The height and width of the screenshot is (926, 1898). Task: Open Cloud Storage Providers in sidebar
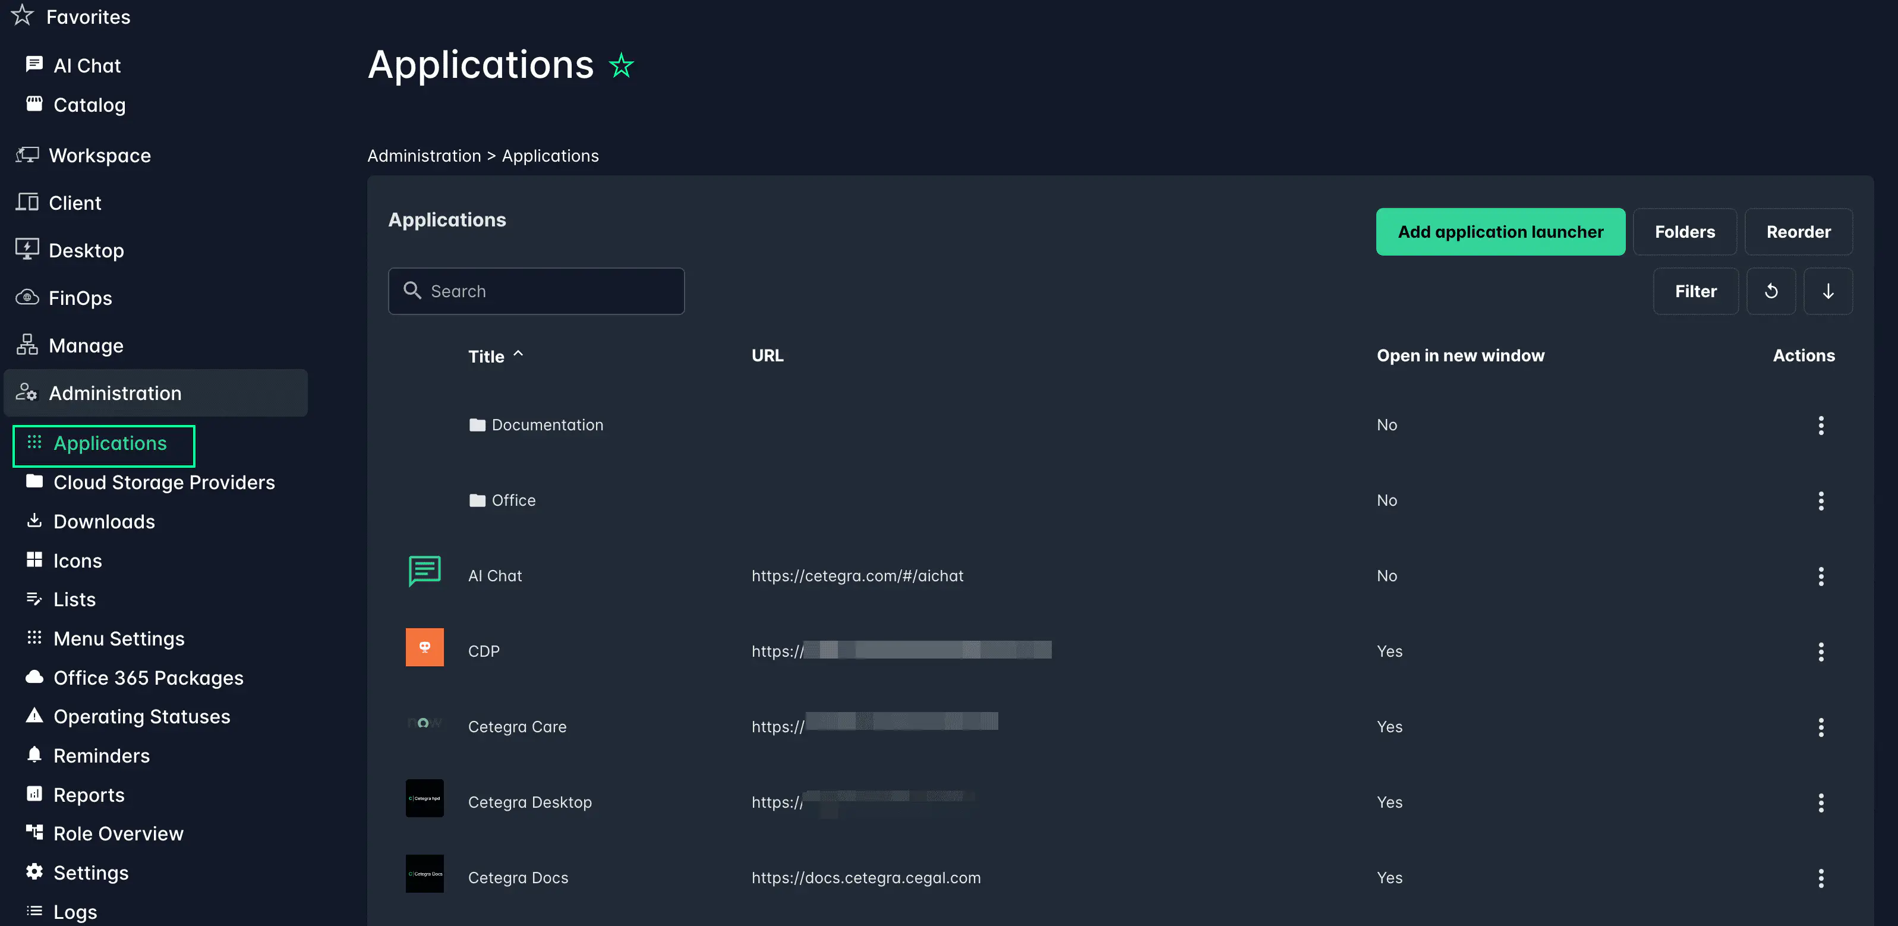pos(163,483)
